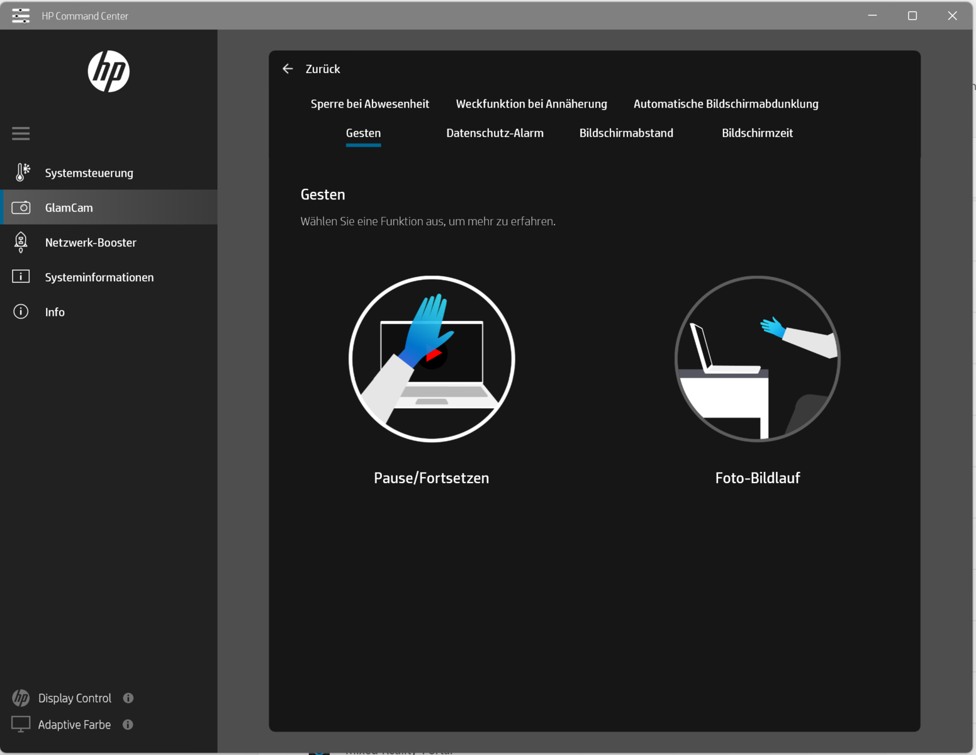Open Adaptive Farbe settings
Image resolution: width=976 pixels, height=755 pixels.
[74, 724]
